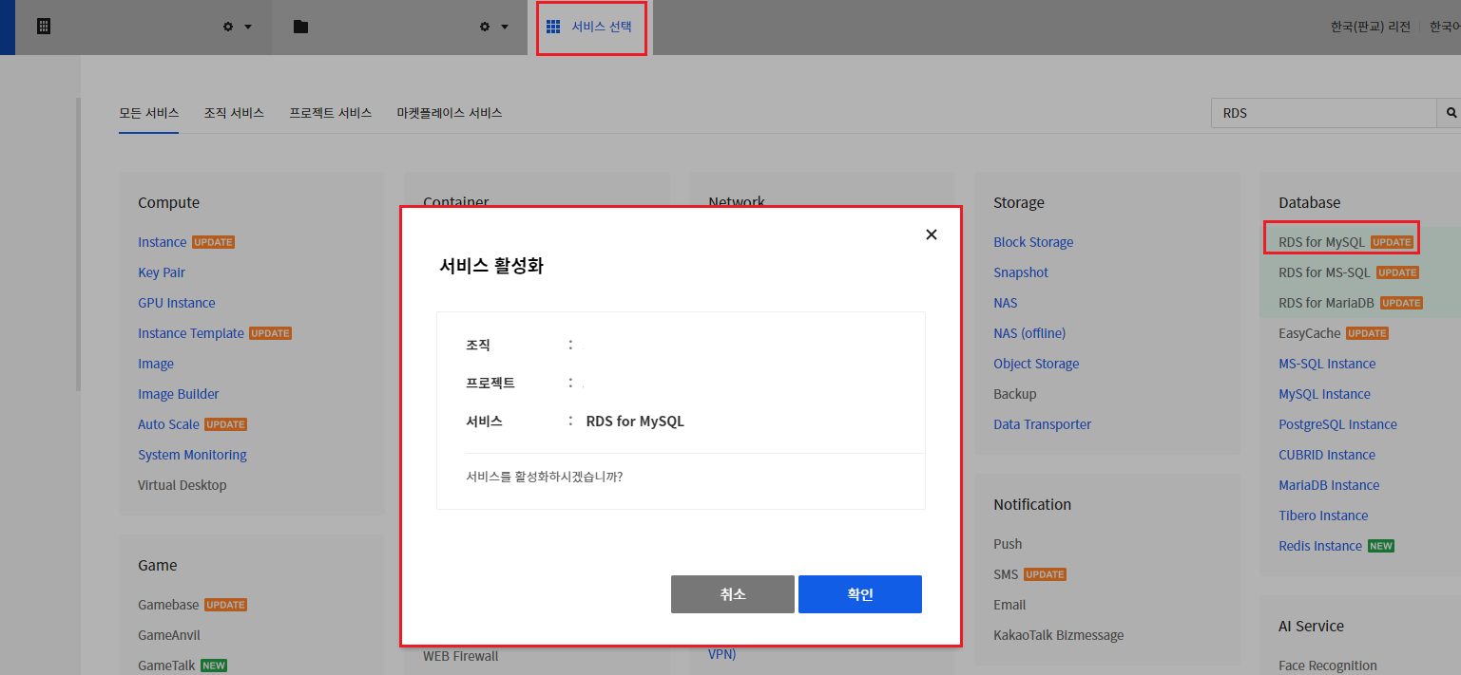Select RDS for MS-SQL service
This screenshot has height=675, width=1461.
tap(1324, 272)
